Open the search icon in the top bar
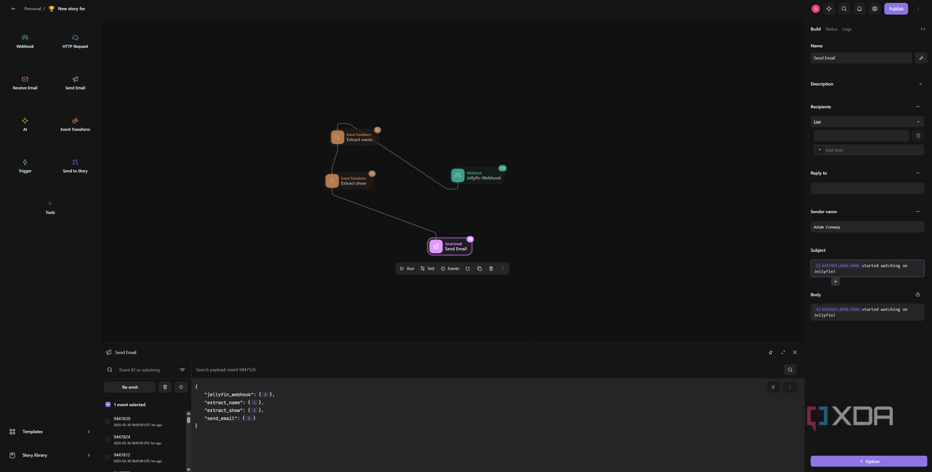The image size is (932, 472). pos(844,9)
